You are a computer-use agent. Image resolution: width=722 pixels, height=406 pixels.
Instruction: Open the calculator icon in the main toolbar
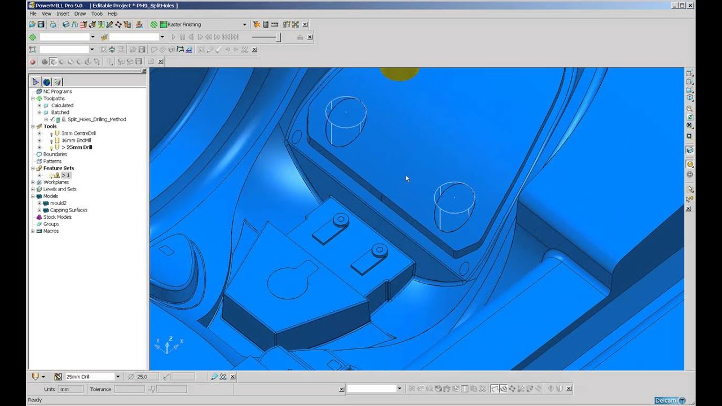point(265,24)
